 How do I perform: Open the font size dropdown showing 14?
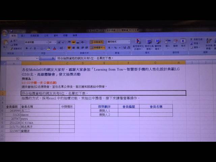(55, 42)
